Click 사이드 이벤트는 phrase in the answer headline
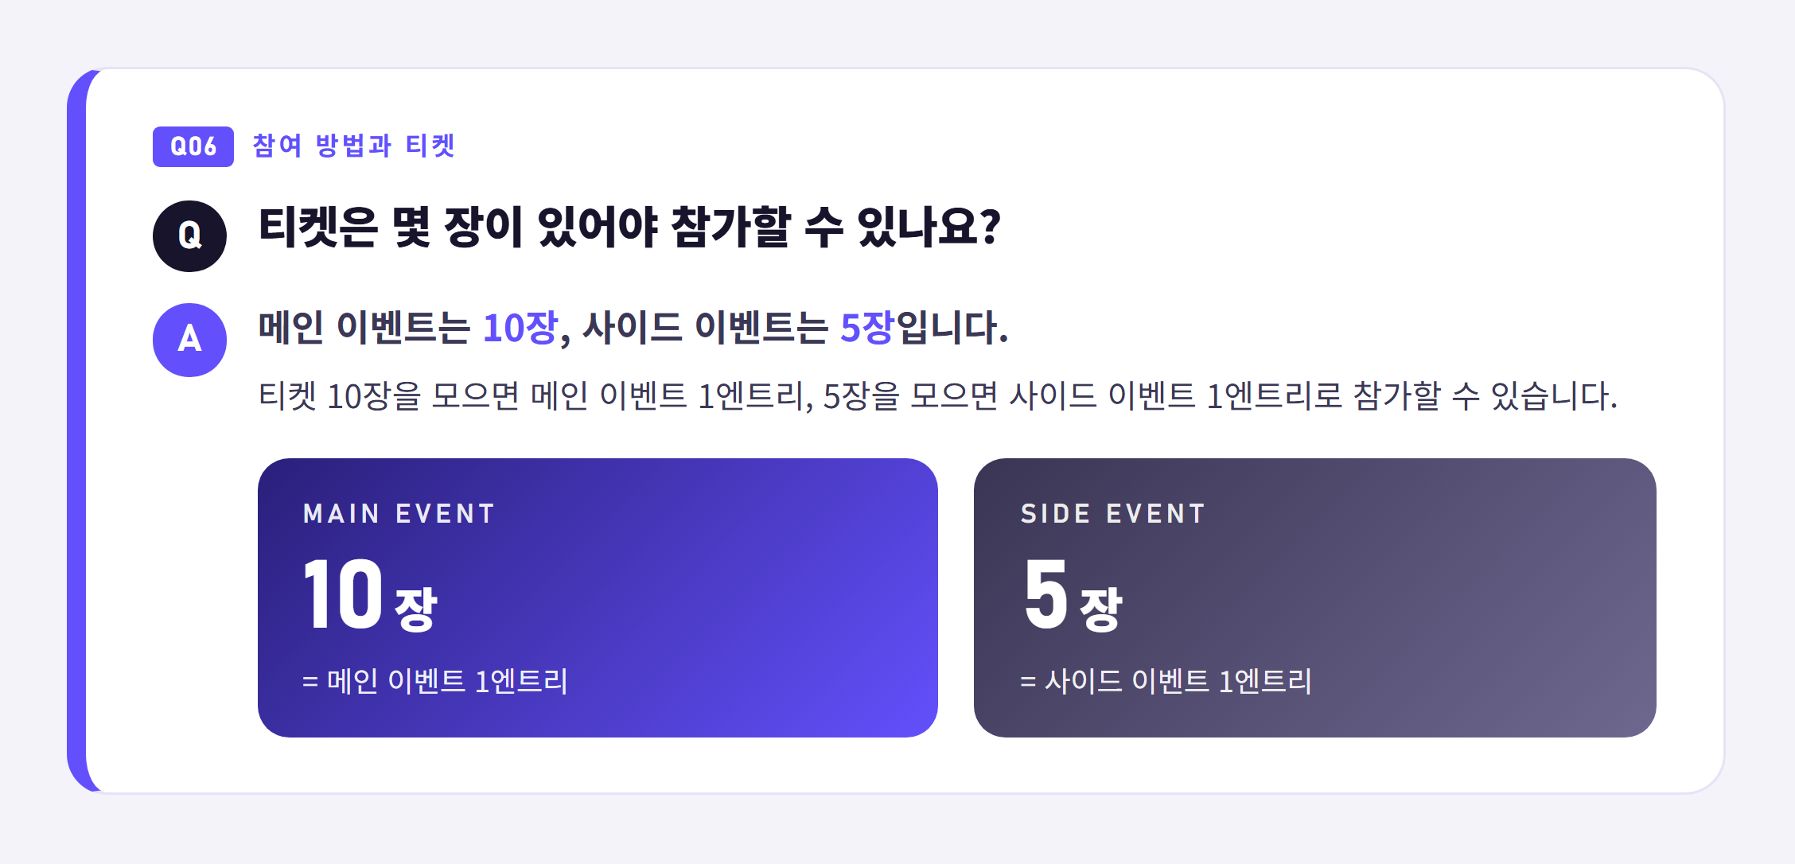1795x864 pixels. (x=706, y=328)
